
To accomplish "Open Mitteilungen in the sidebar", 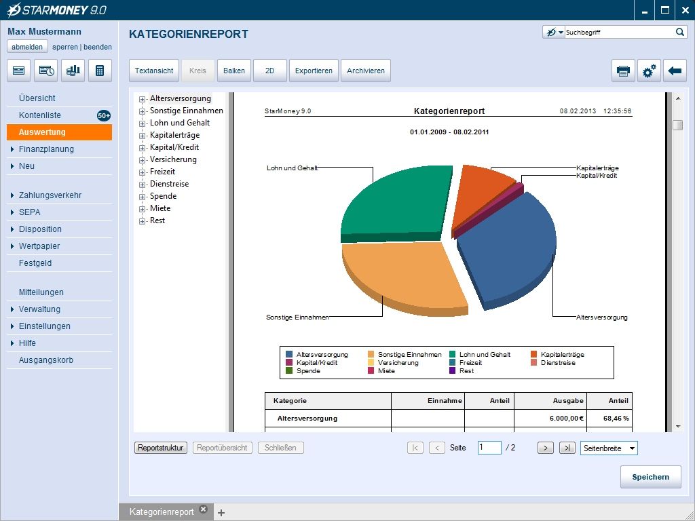I will tap(60, 292).
